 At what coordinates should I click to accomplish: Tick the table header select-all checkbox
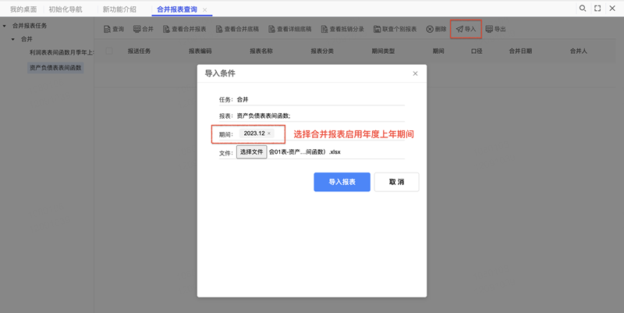point(109,51)
